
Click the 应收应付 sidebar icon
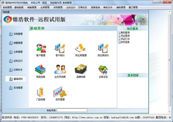click(11, 61)
